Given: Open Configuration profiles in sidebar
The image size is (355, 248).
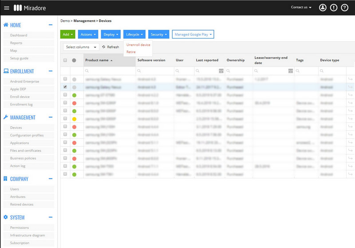Looking at the screenshot, I should pos(27,135).
